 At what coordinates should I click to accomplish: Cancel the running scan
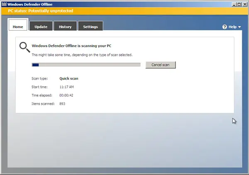pyautogui.click(x=161, y=65)
